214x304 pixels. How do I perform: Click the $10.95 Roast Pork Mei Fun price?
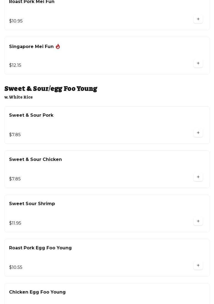coord(16,21)
